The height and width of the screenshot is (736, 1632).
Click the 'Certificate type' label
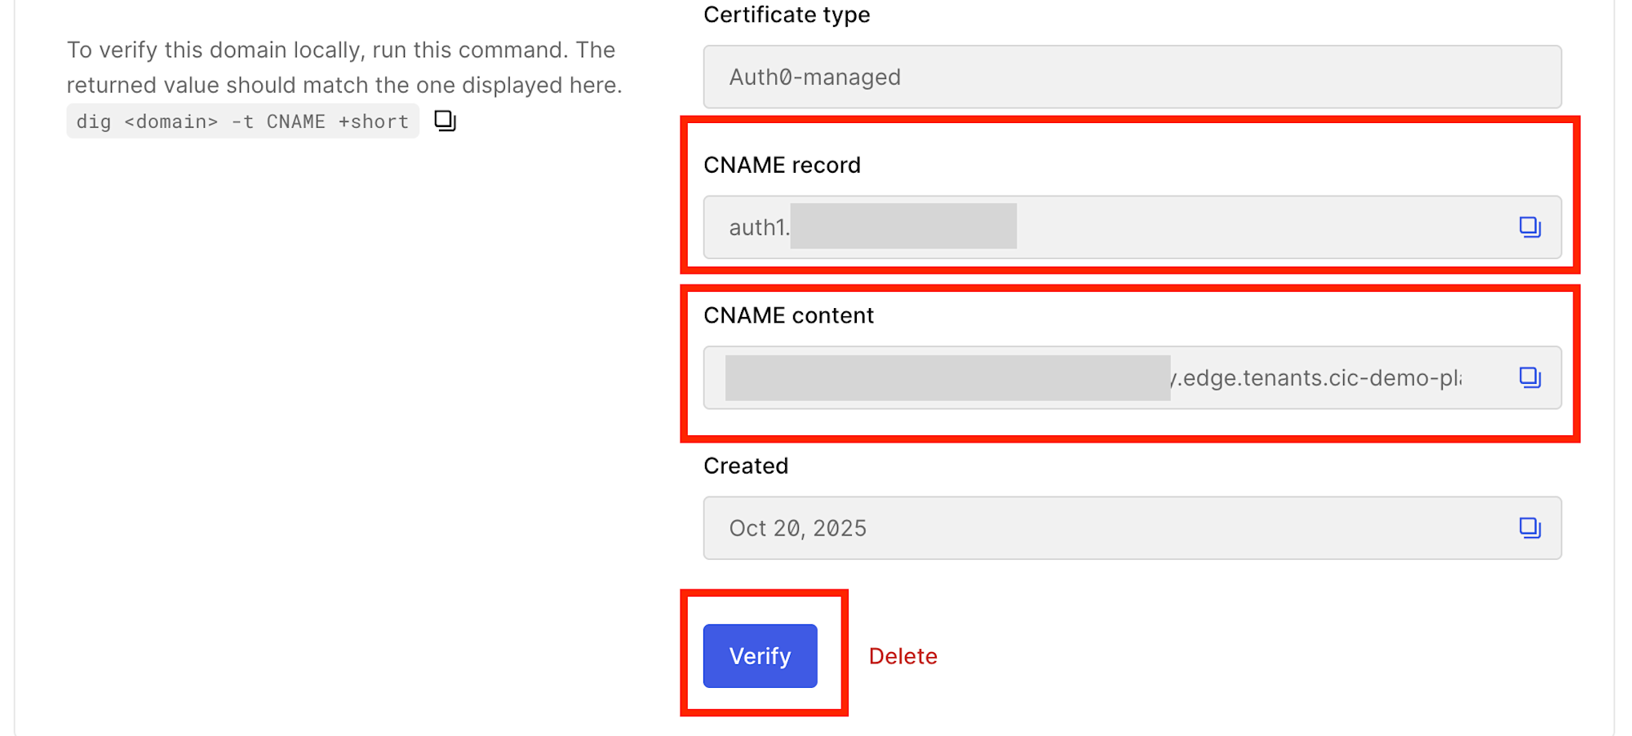pos(787,15)
